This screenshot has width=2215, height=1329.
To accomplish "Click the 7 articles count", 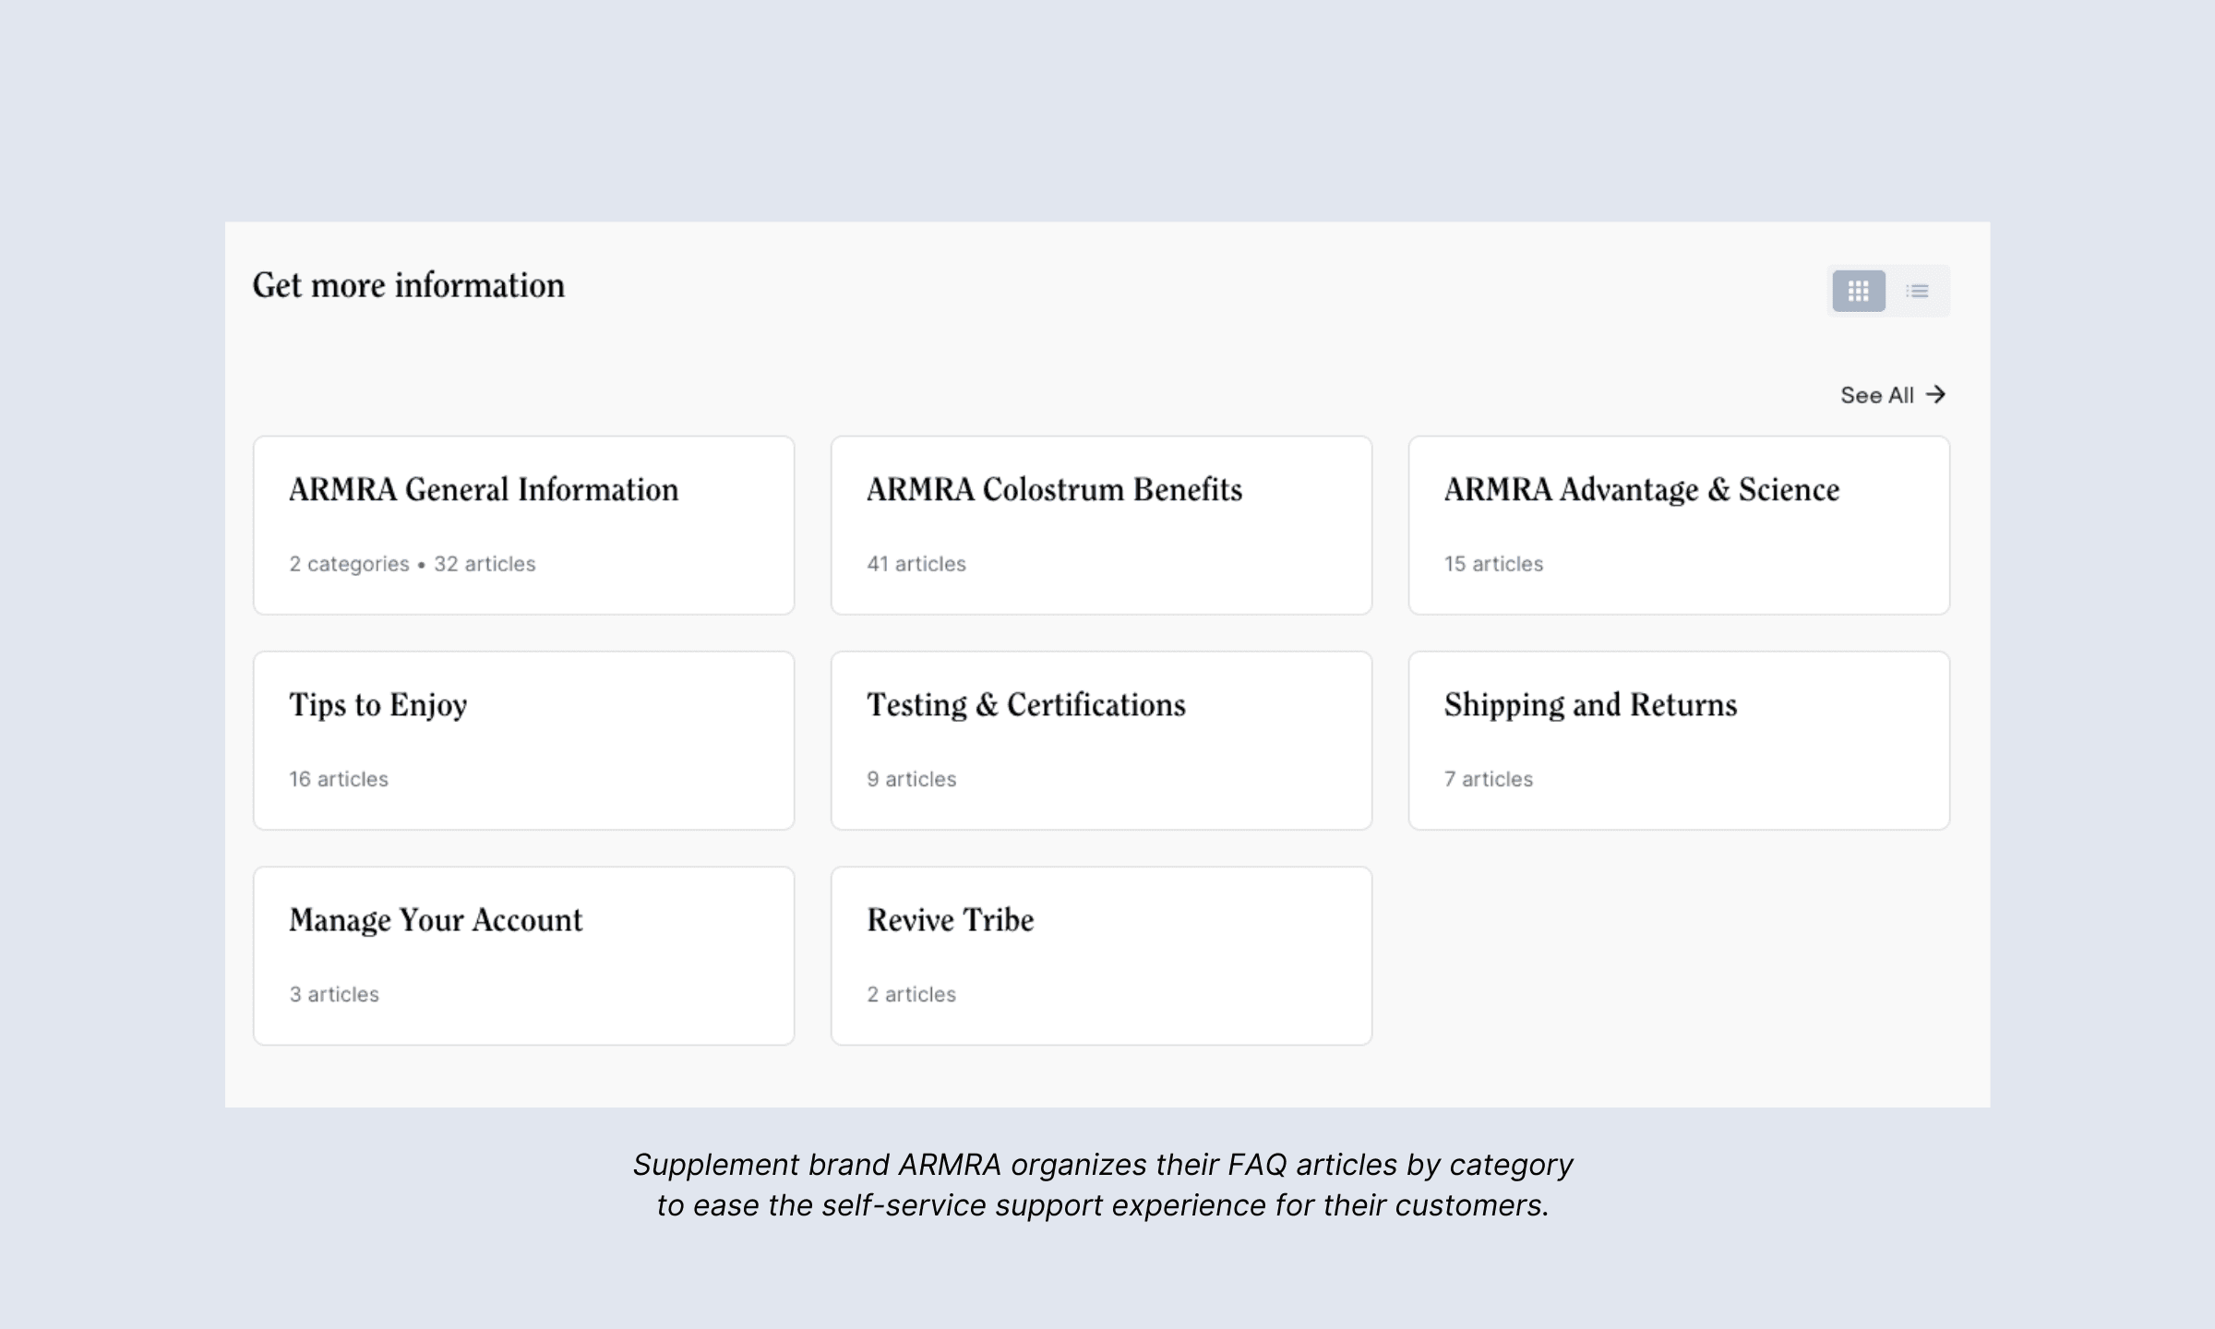I will (x=1488, y=779).
